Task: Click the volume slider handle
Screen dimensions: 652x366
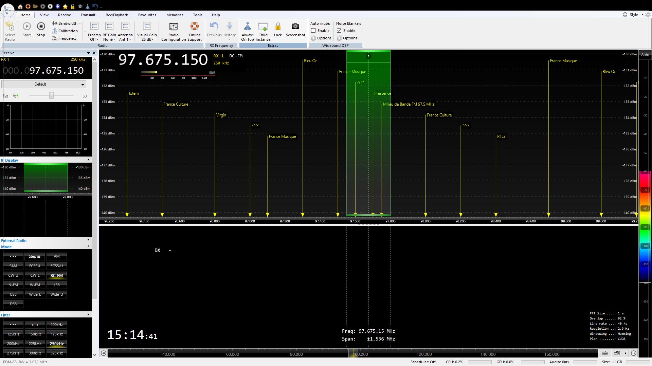Action: (51, 96)
